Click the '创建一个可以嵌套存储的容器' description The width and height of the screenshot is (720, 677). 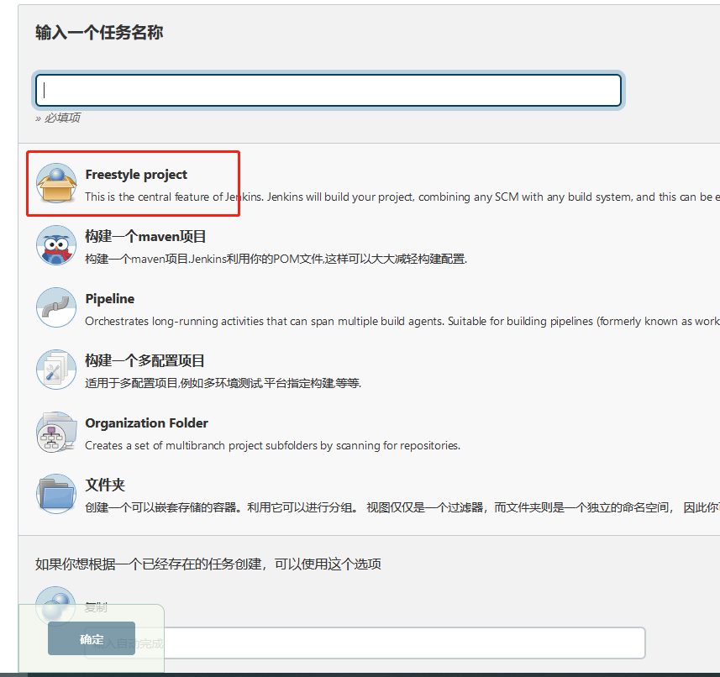[402, 507]
